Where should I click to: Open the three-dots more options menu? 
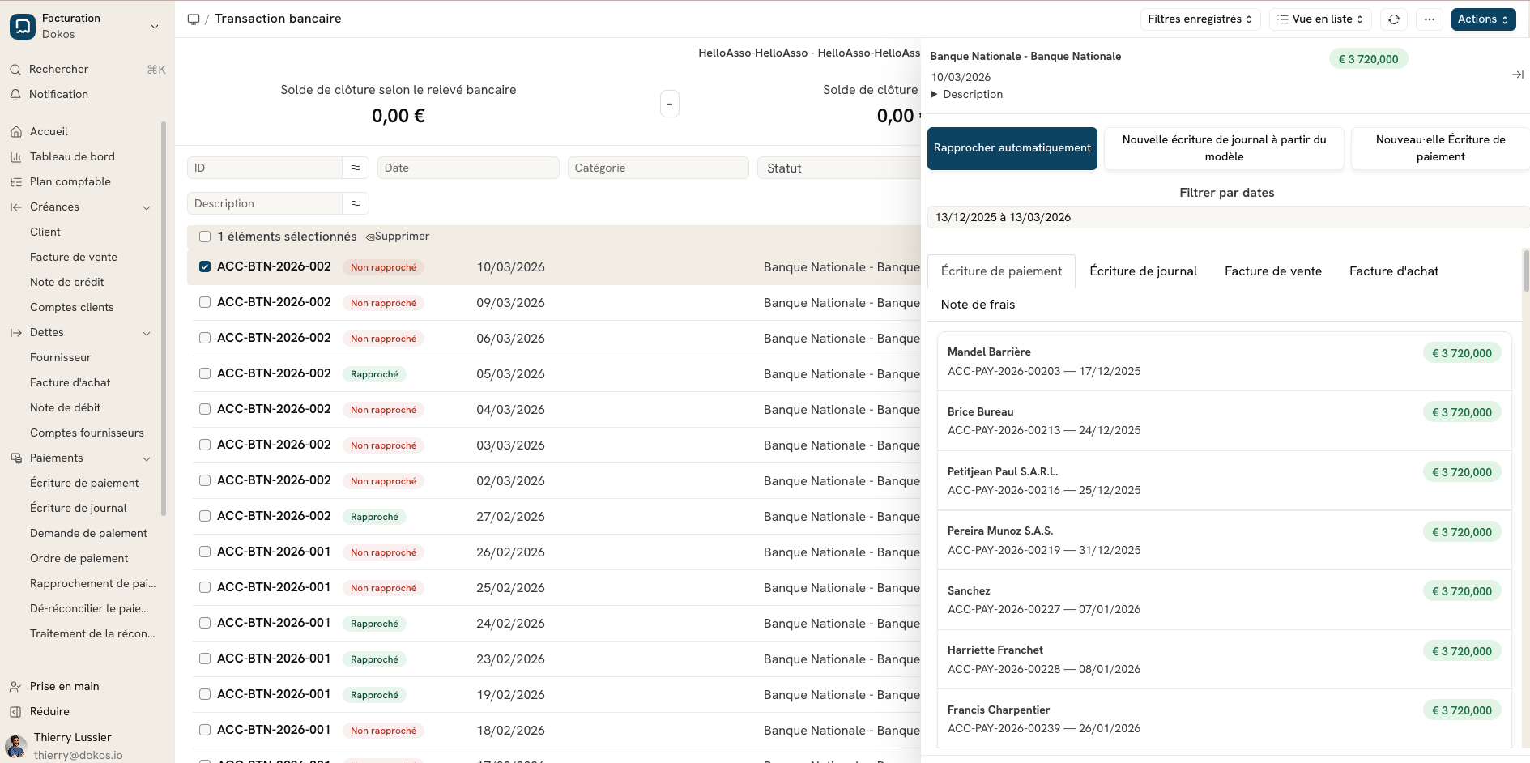[x=1430, y=19]
